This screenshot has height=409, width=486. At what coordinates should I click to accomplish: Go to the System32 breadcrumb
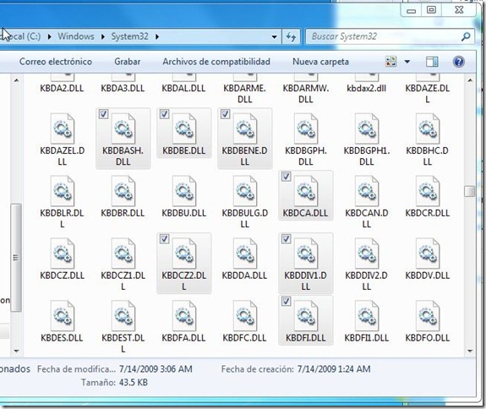coord(129,36)
